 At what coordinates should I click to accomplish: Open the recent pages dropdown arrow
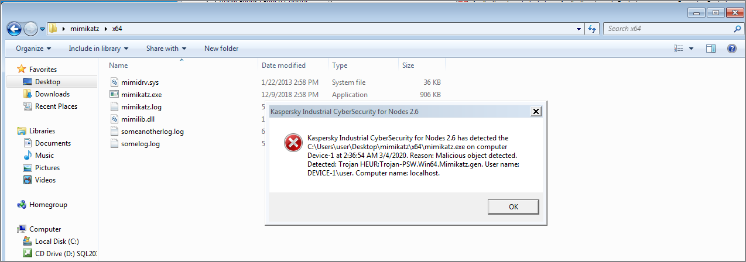tap(42, 29)
